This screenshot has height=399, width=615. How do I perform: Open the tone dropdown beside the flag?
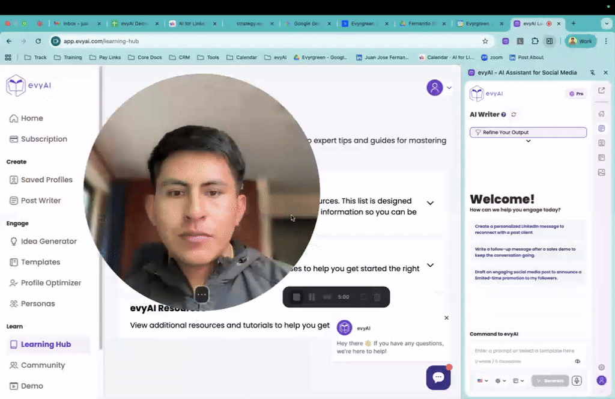coord(500,380)
